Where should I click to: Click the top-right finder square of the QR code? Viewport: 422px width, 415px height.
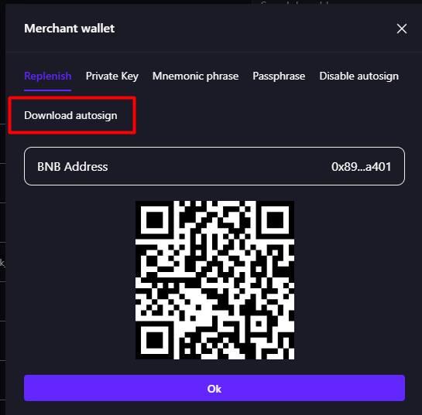coord(275,220)
